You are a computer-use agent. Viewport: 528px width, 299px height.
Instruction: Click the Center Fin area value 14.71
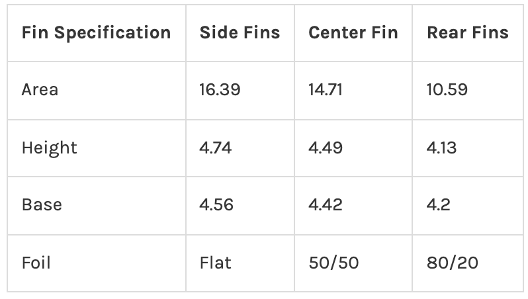pos(326,89)
